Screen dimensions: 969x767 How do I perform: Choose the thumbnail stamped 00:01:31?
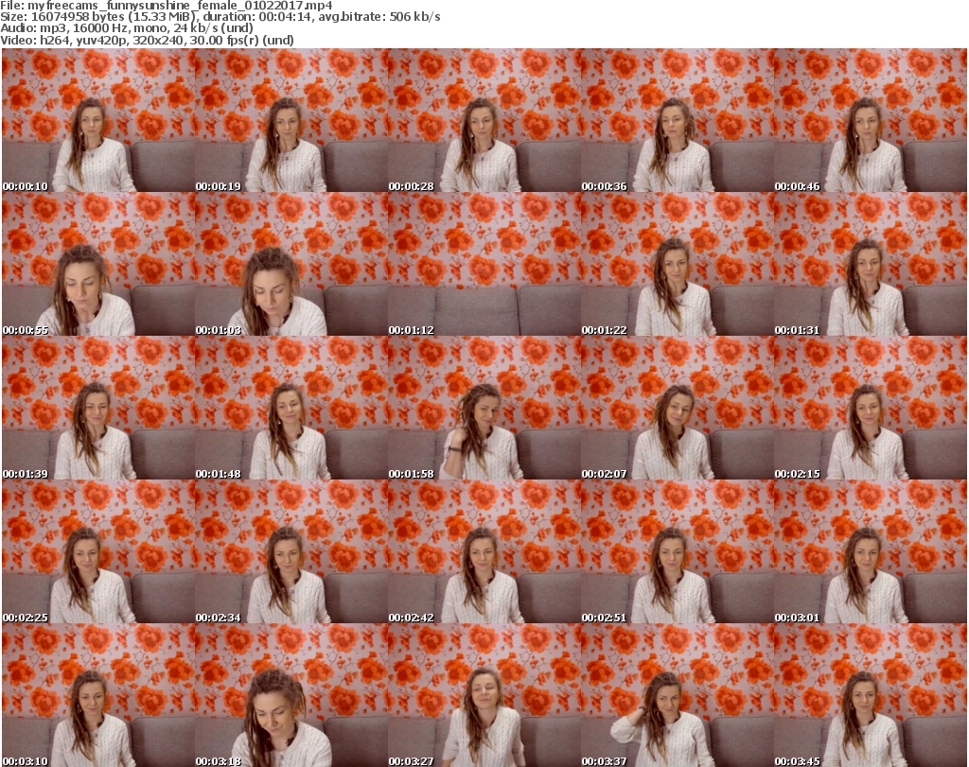click(x=871, y=264)
